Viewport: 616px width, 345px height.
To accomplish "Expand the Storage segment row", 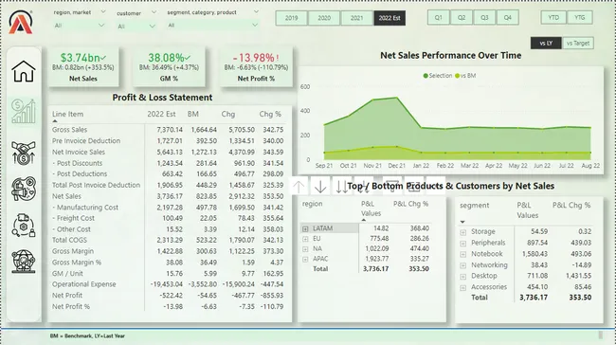I will point(463,232).
